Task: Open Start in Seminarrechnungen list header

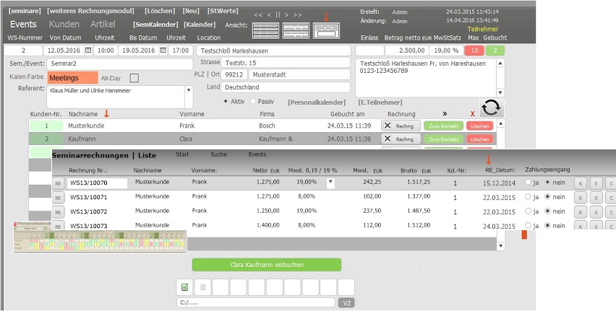Action: (182, 154)
